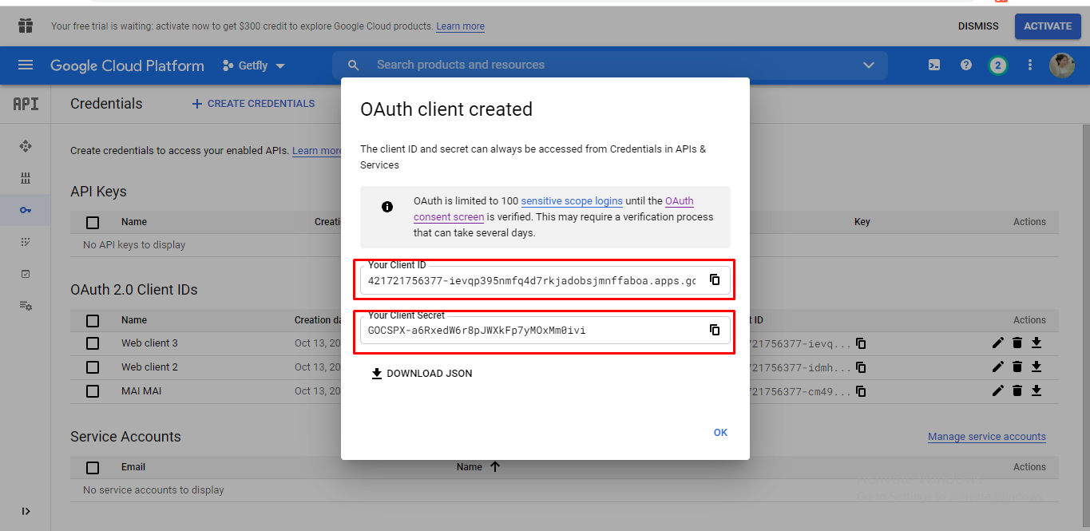This screenshot has width=1090, height=531.
Task: Open the three-dot more options menu
Action: point(1029,65)
